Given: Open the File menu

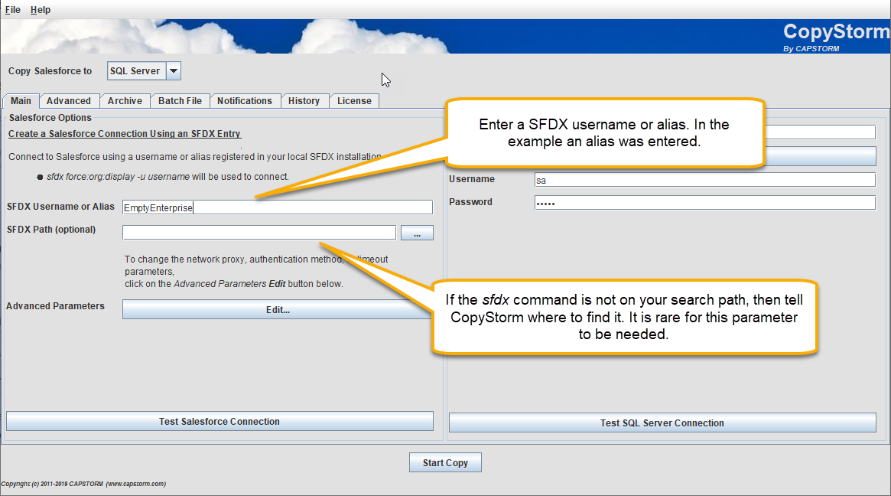Looking at the screenshot, I should [12, 10].
